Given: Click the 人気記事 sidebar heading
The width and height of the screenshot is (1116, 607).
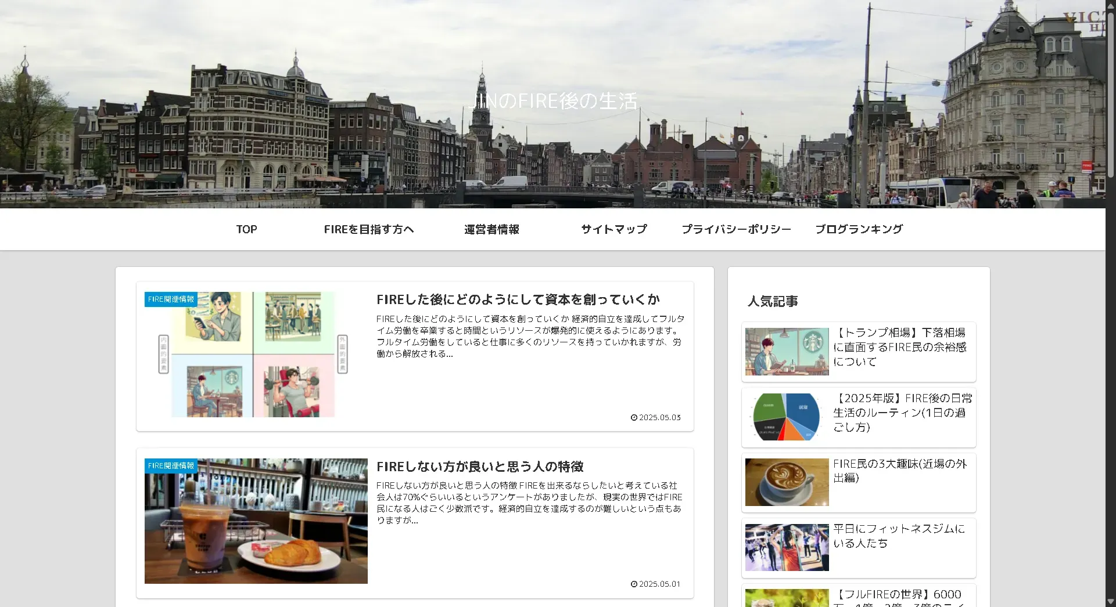Looking at the screenshot, I should [773, 301].
